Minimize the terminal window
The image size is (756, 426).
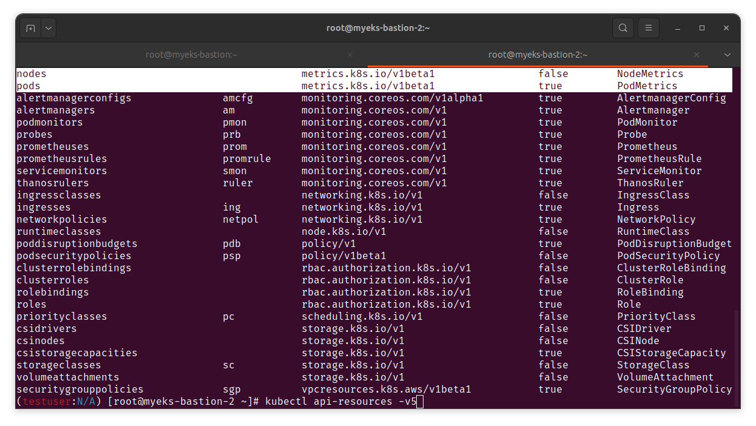678,28
